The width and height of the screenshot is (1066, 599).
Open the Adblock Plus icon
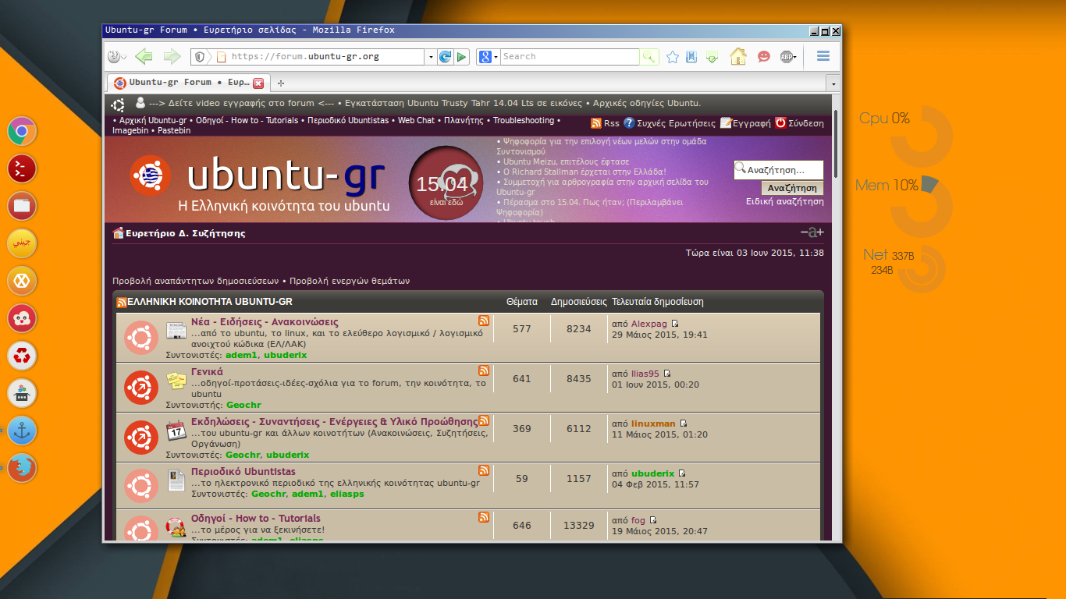787,57
